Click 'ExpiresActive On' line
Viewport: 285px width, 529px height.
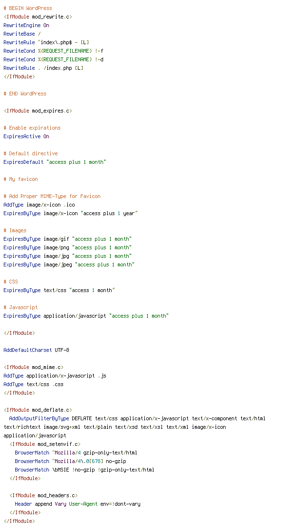pos(26,136)
